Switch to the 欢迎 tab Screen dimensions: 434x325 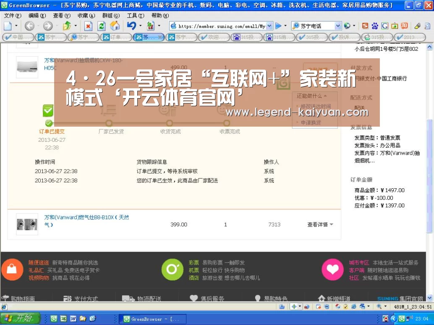(x=214, y=37)
